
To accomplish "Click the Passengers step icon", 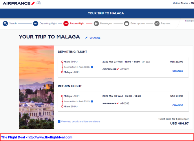I will coord(96,23).
